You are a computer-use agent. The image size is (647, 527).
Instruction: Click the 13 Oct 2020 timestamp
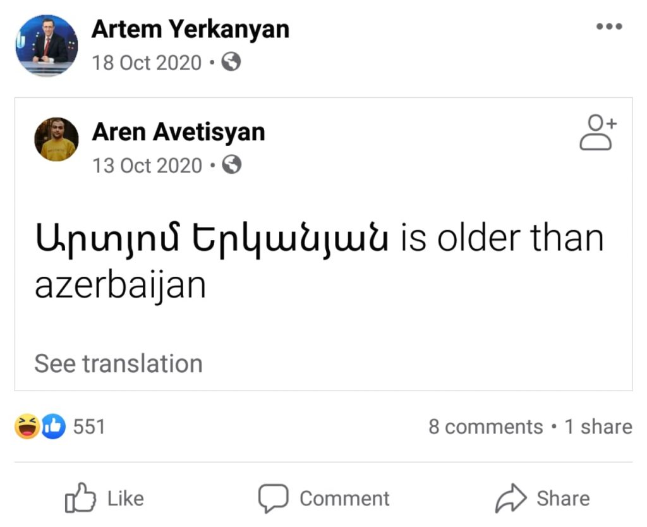click(147, 166)
